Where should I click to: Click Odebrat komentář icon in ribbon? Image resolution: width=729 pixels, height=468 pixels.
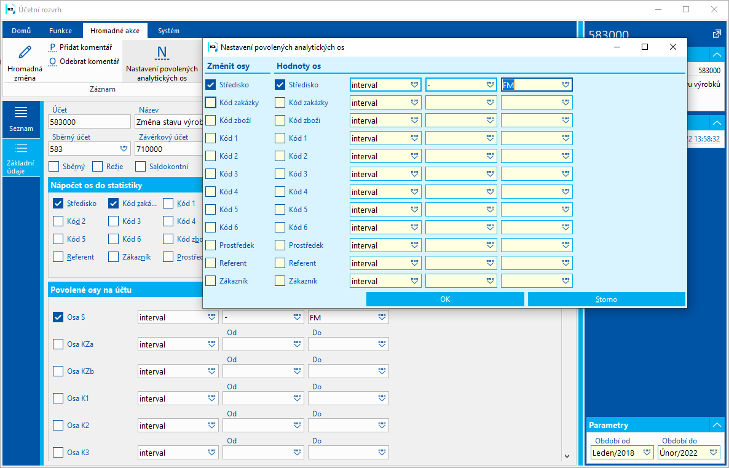point(53,61)
